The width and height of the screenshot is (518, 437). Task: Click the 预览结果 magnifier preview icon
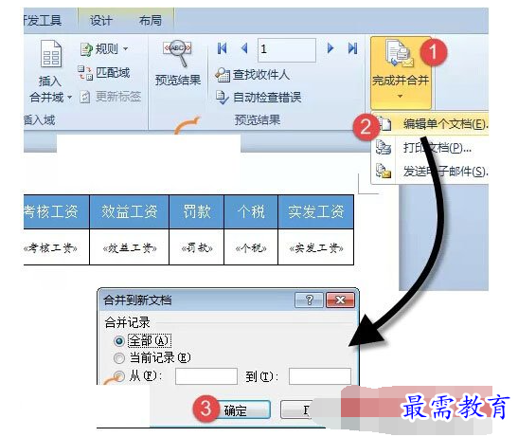(178, 53)
